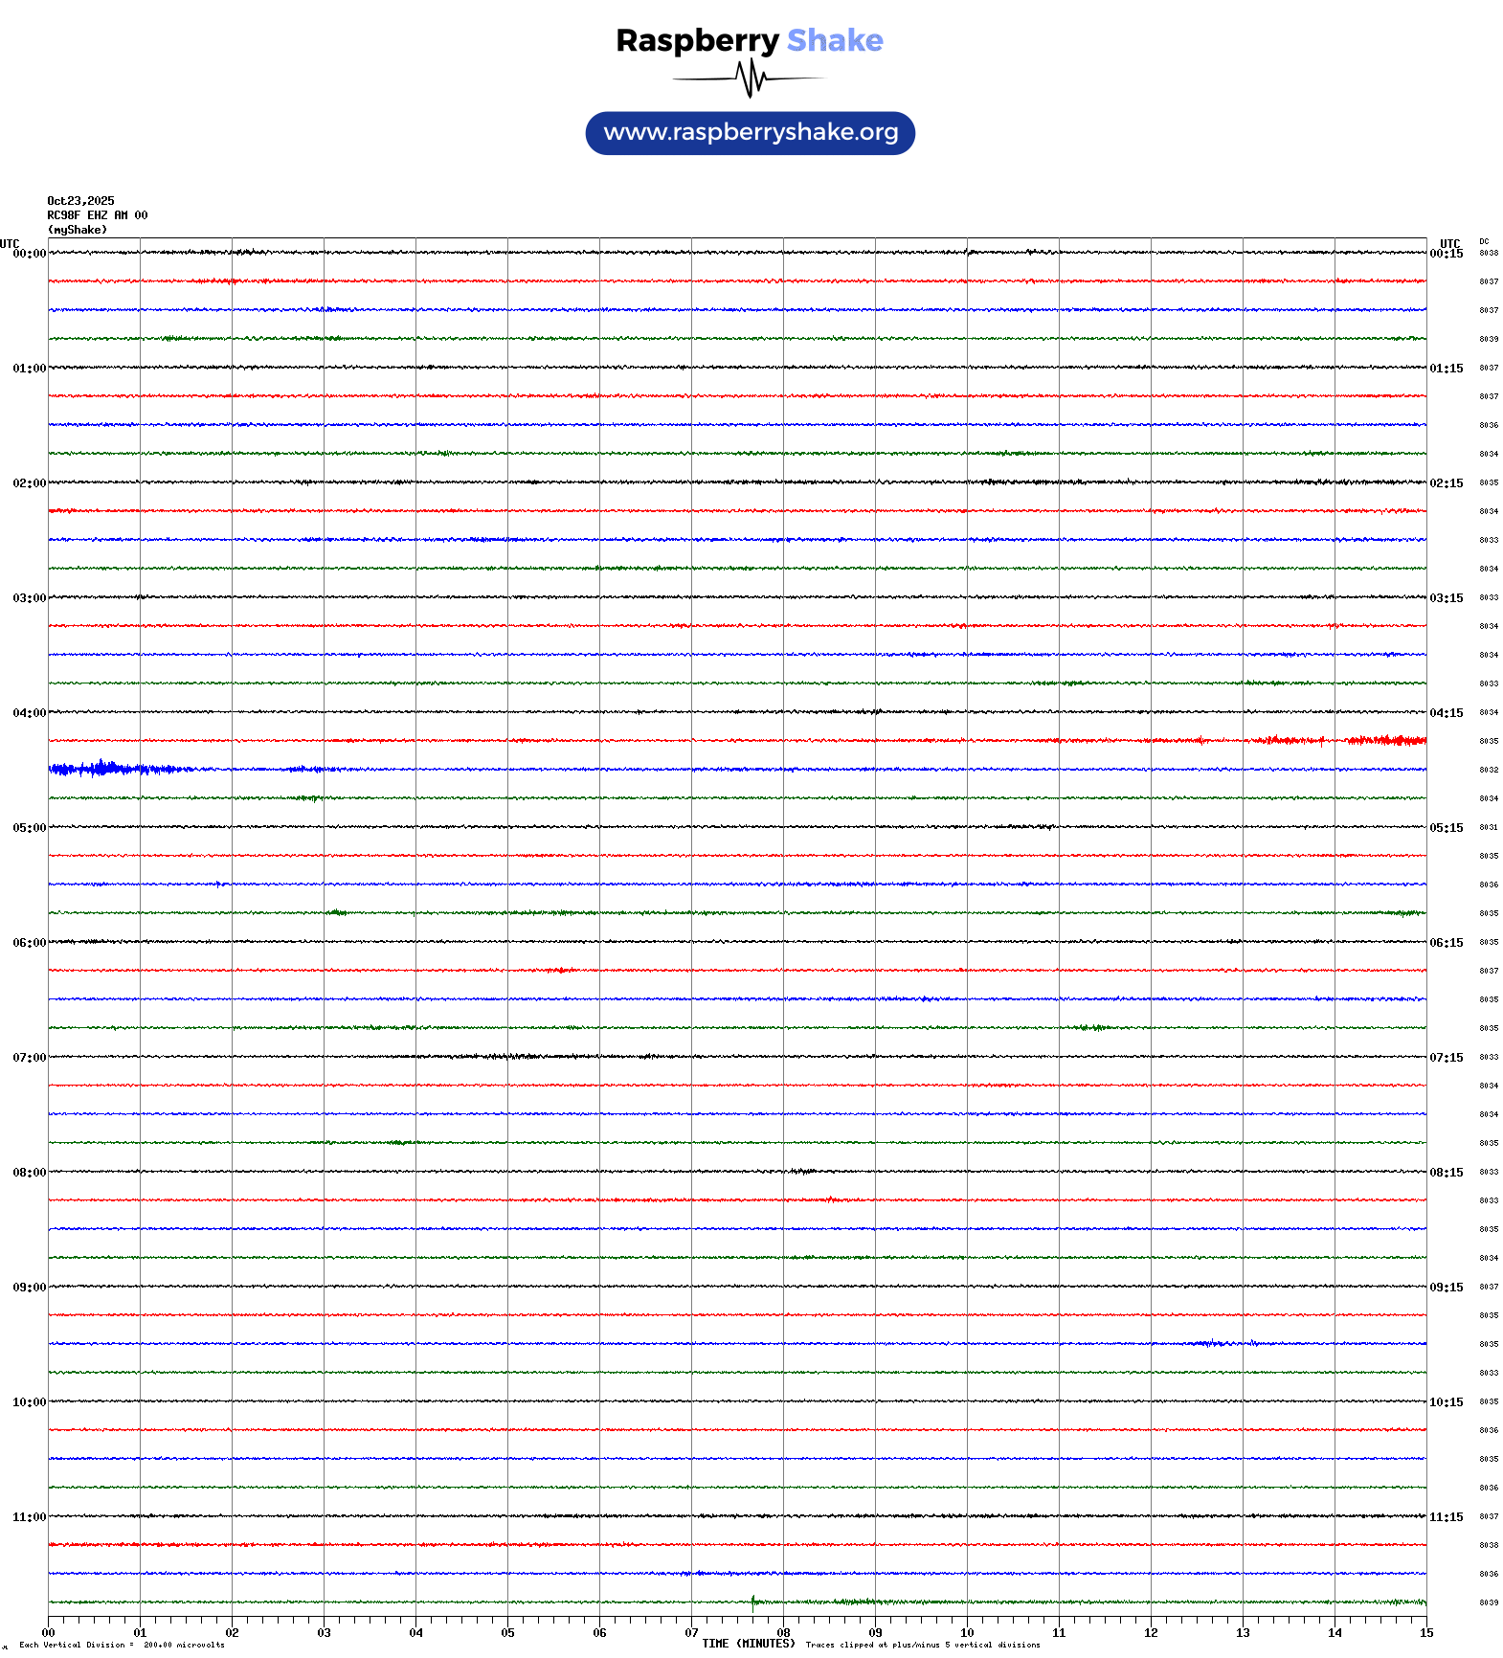Click the DC column header at top right
Image resolution: width=1503 pixels, height=1658 pixels.
[x=1484, y=242]
